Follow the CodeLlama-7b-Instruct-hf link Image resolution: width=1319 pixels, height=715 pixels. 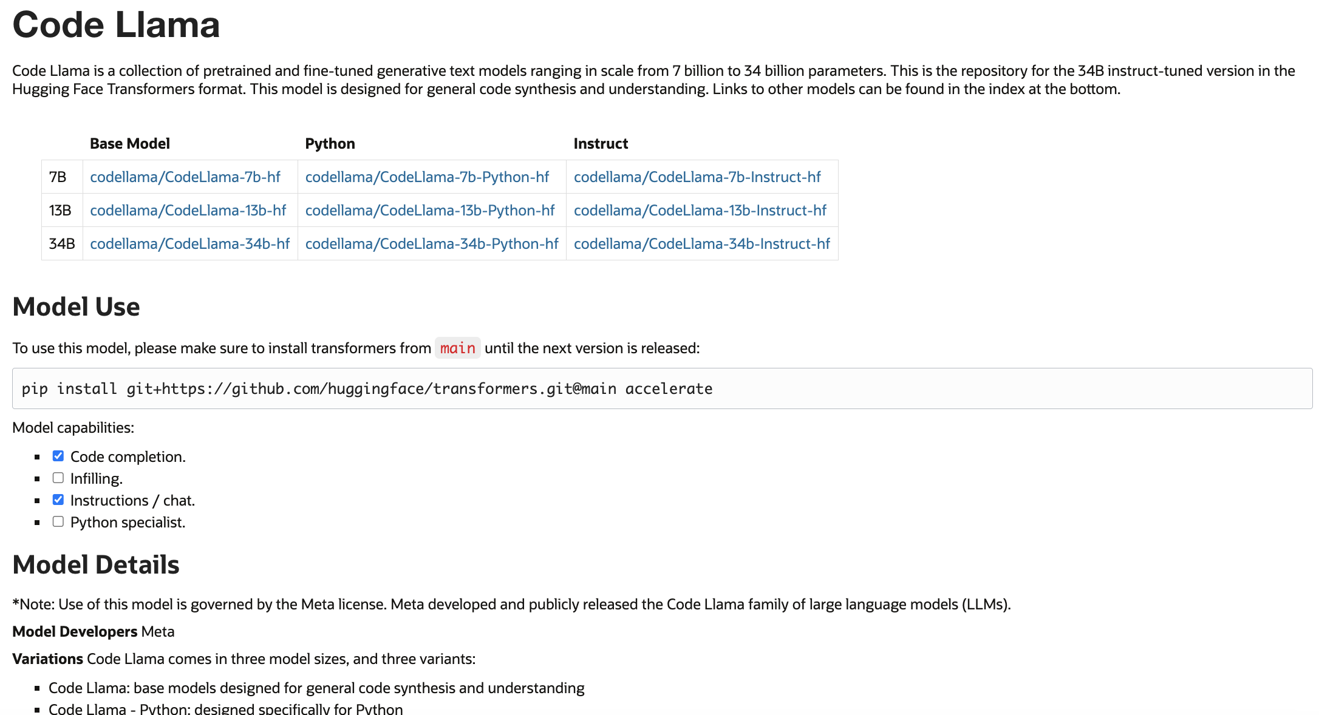tap(697, 177)
